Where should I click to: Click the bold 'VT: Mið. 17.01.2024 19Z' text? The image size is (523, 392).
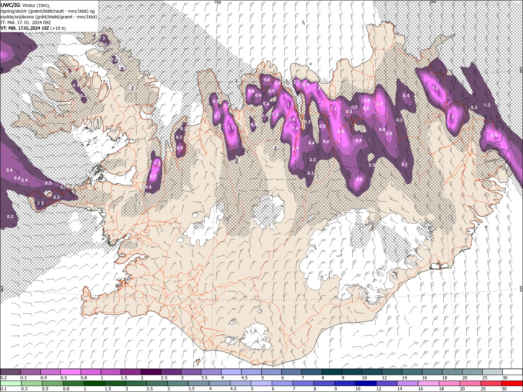(25, 28)
